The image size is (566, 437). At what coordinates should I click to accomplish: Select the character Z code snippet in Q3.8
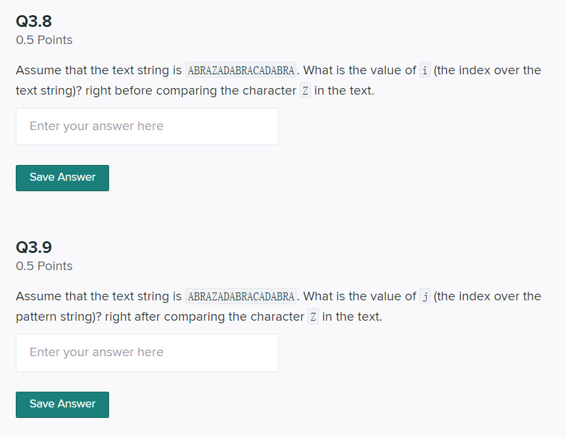(304, 91)
